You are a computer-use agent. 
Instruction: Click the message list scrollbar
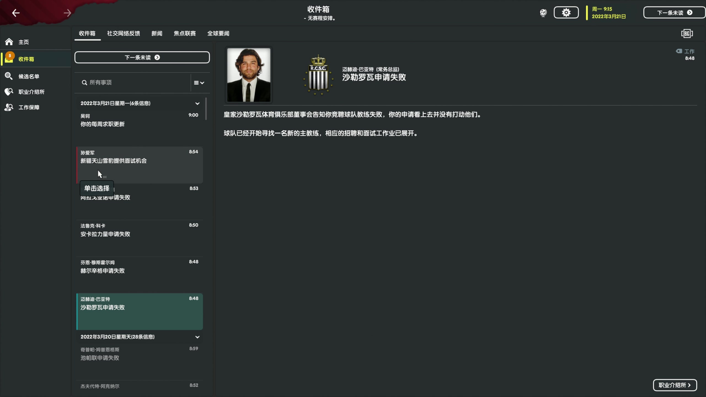click(206, 109)
